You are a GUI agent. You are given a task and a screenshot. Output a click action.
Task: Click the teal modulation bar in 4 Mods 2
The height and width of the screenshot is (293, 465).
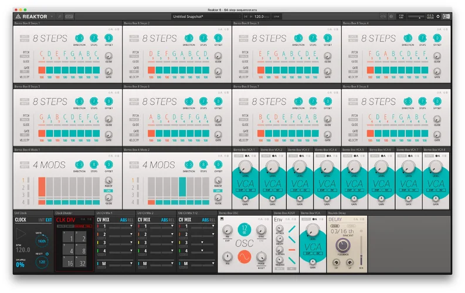182,187
